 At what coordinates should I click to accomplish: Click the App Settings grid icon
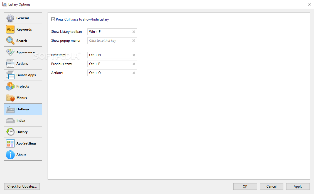click(10, 143)
